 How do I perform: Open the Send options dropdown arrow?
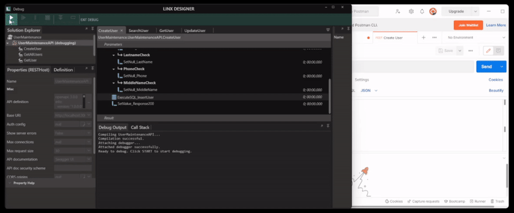click(502, 67)
